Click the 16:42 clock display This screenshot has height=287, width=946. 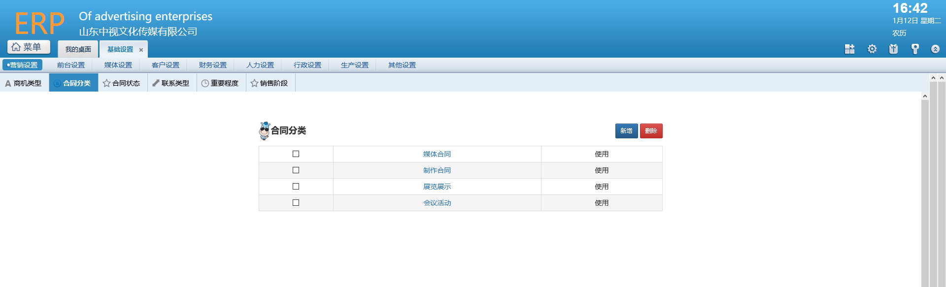[x=910, y=8]
